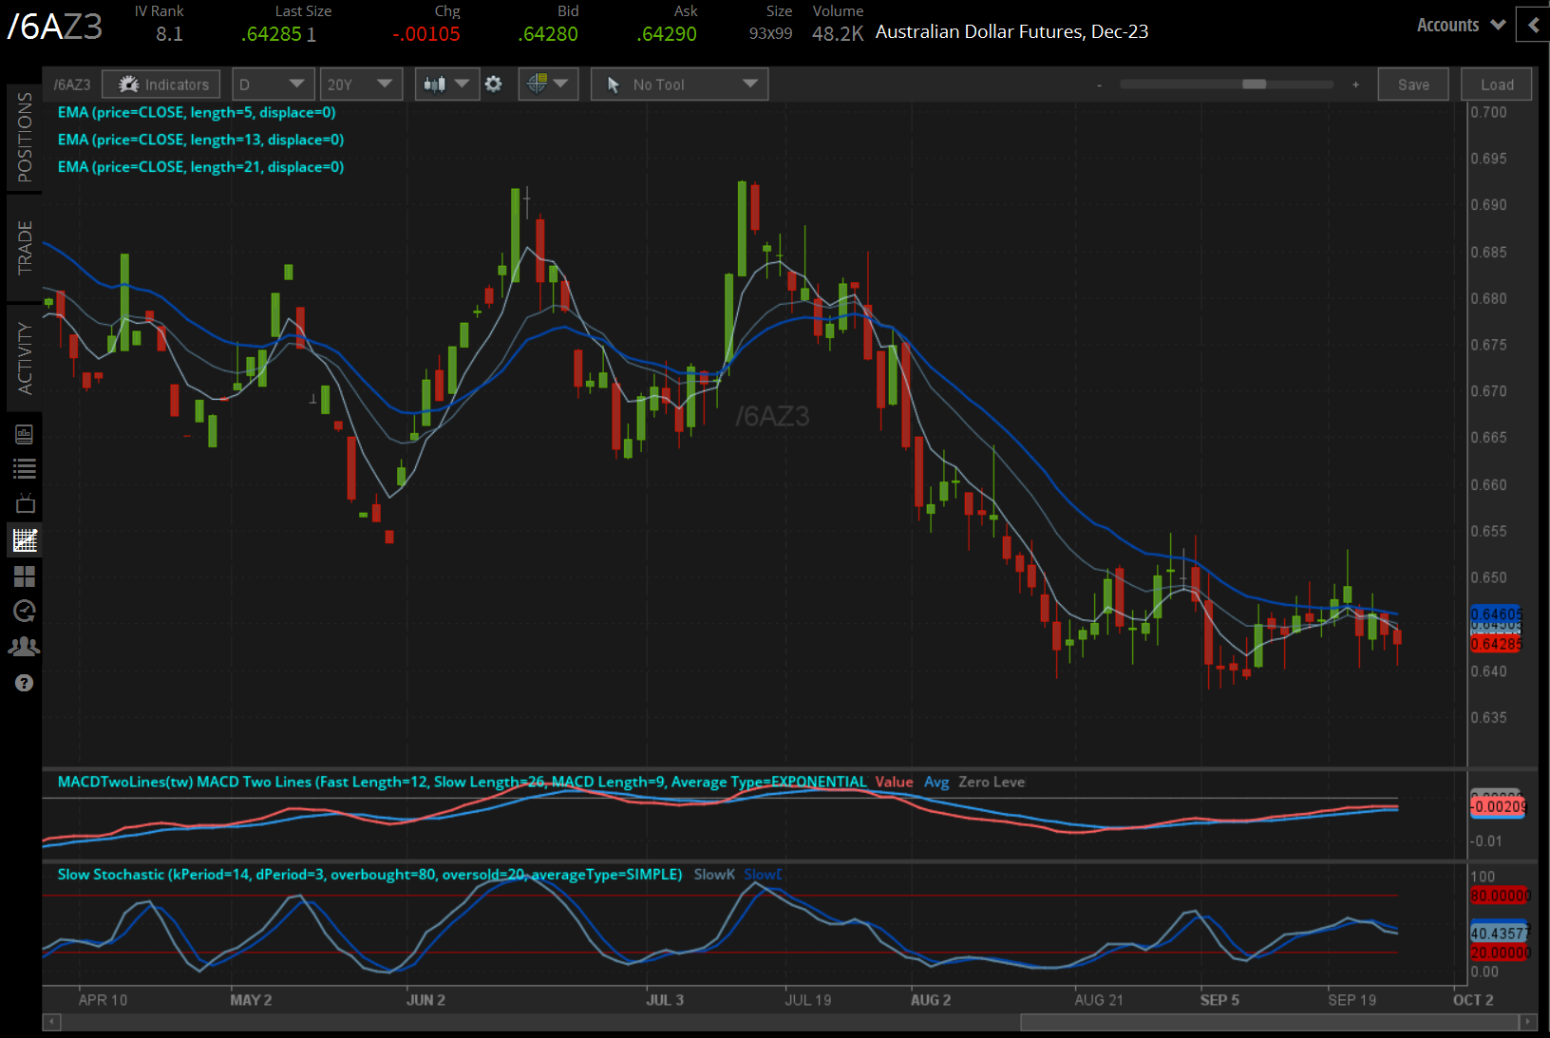Switch to the TRADE tab
Viewport: 1550px width, 1038px height.
point(25,247)
